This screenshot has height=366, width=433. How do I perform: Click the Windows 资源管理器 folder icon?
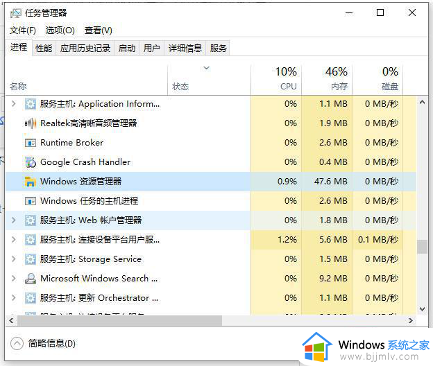point(30,182)
